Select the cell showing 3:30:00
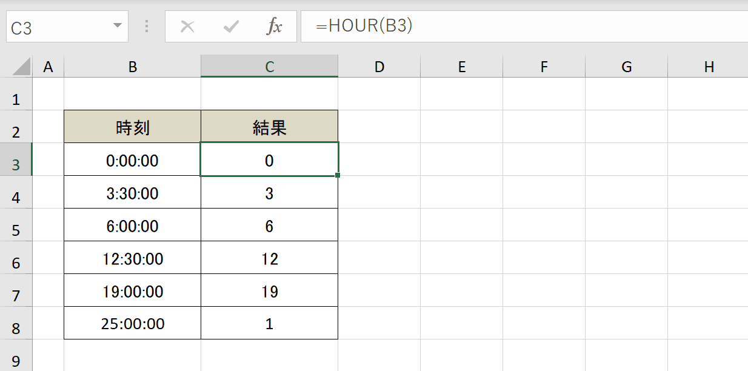Viewport: 748px width, 371px height. (x=132, y=192)
